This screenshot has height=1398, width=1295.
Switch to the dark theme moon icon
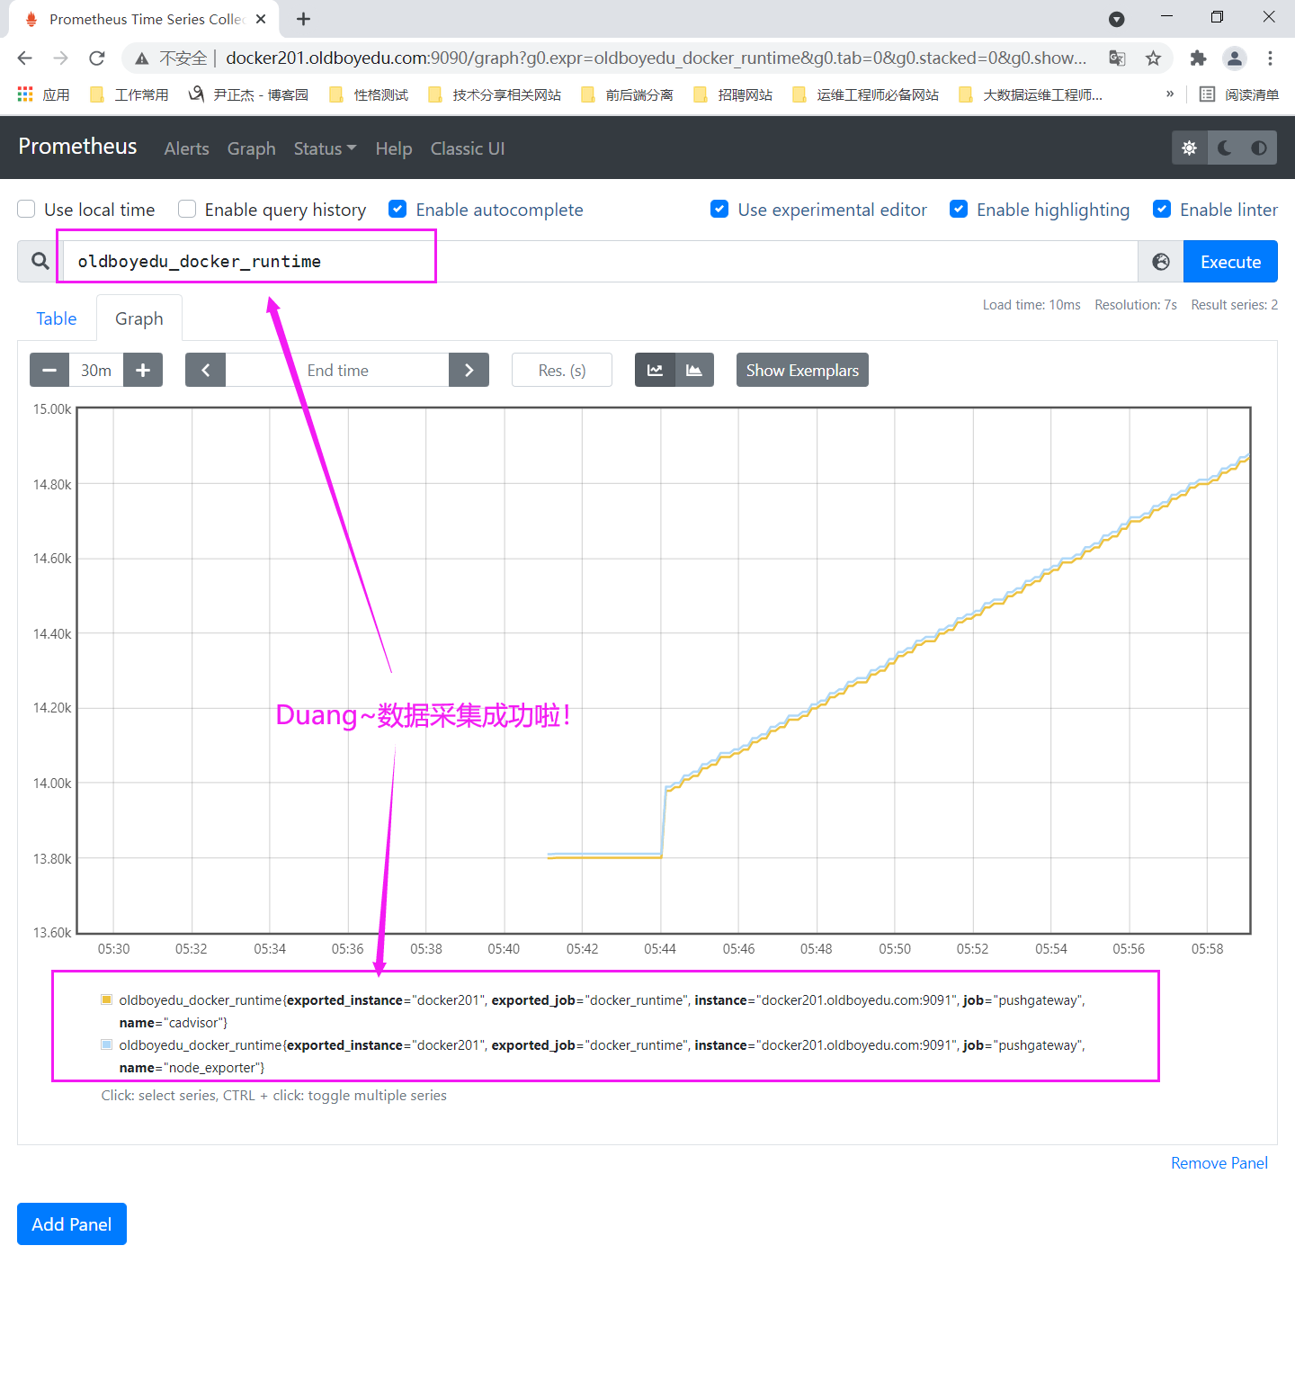pos(1224,148)
